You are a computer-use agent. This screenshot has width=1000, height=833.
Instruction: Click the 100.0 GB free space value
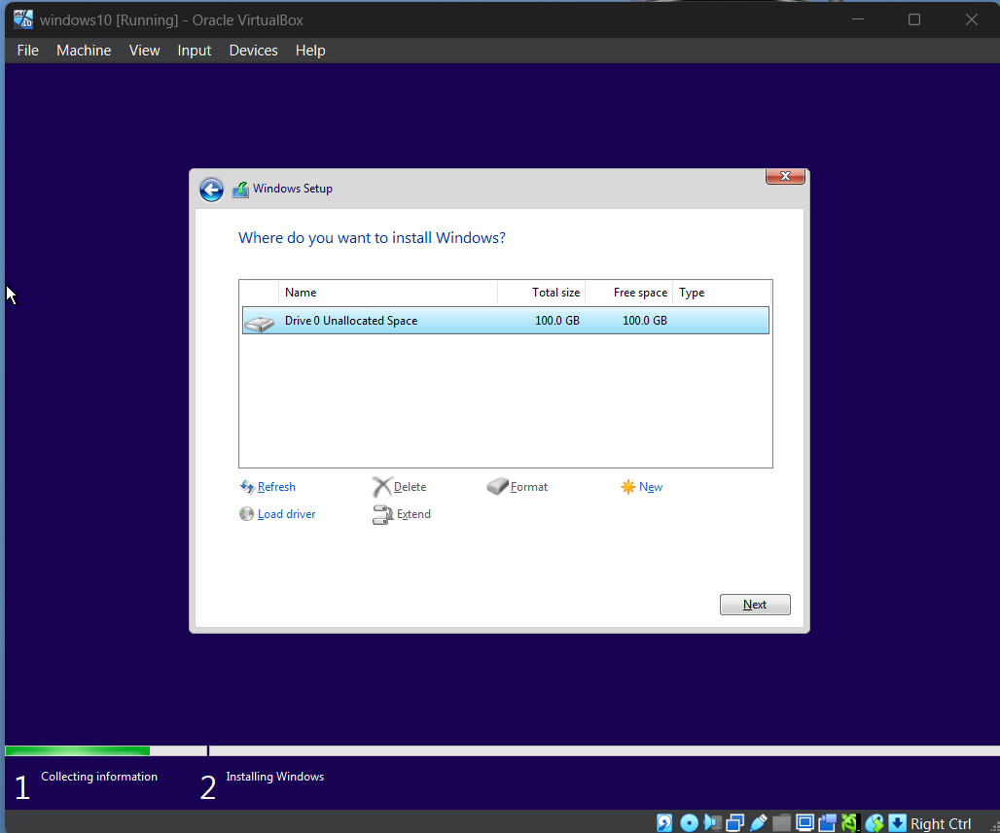[x=645, y=321]
